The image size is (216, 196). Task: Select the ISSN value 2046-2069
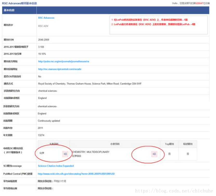pos(43,40)
